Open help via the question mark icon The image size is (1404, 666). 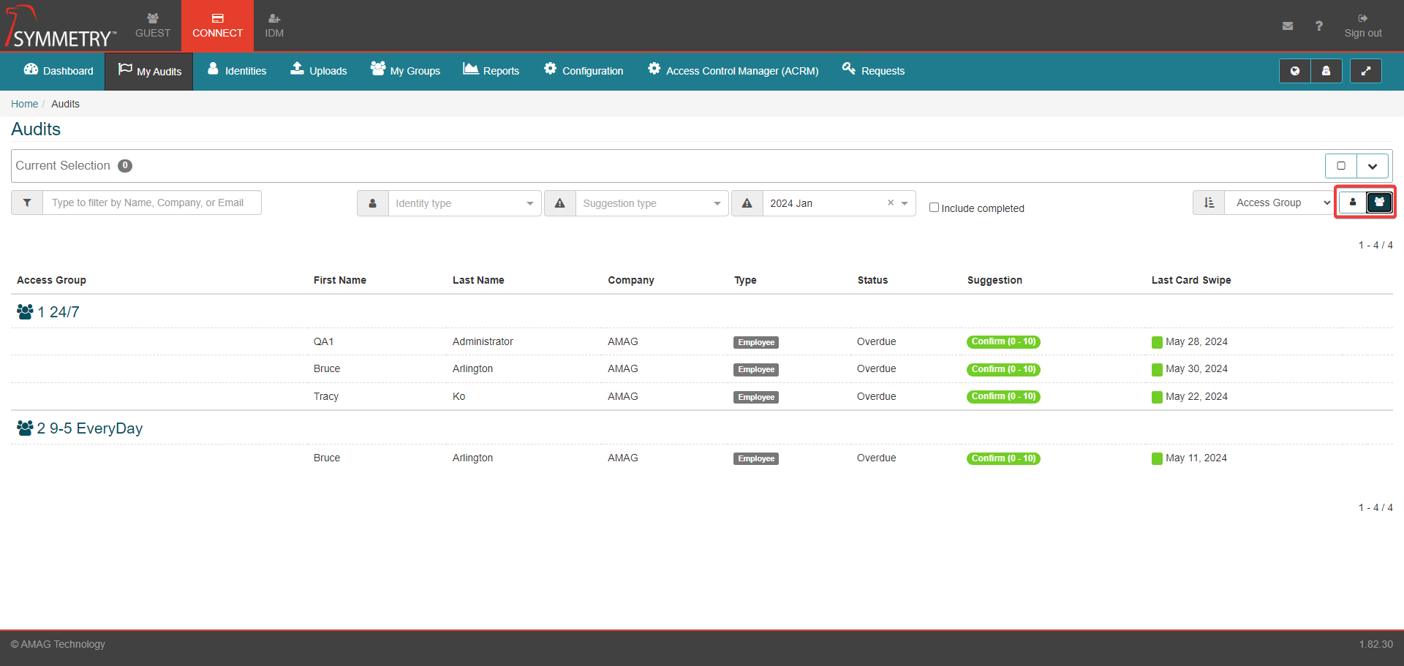pyautogui.click(x=1318, y=26)
